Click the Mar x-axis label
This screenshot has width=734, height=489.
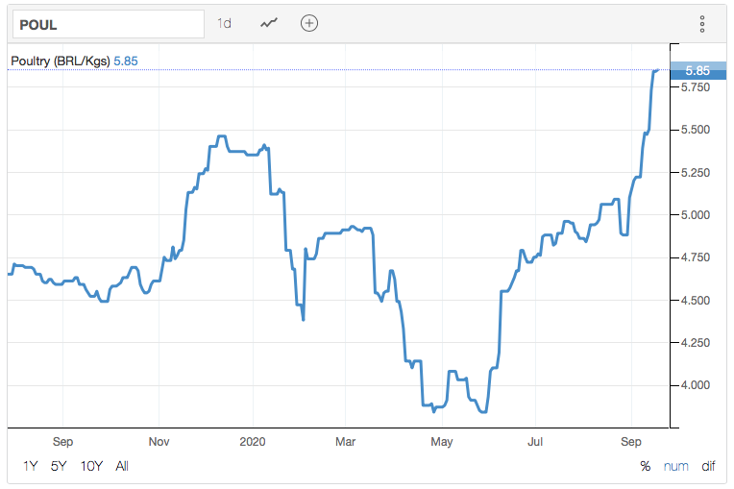coord(346,442)
